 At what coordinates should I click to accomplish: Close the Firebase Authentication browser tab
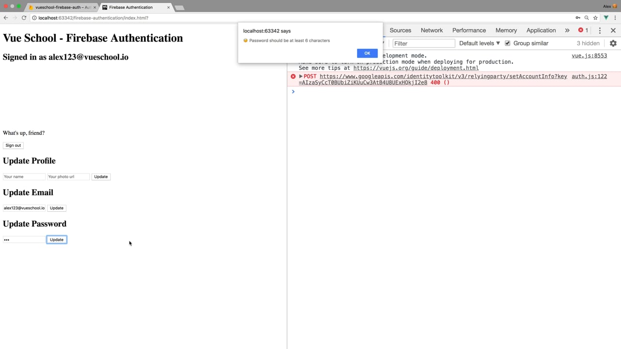(x=168, y=7)
